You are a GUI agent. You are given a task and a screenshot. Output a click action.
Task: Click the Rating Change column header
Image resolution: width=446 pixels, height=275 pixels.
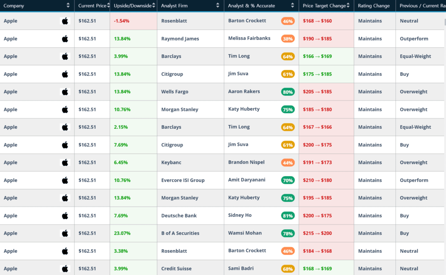[x=374, y=6]
